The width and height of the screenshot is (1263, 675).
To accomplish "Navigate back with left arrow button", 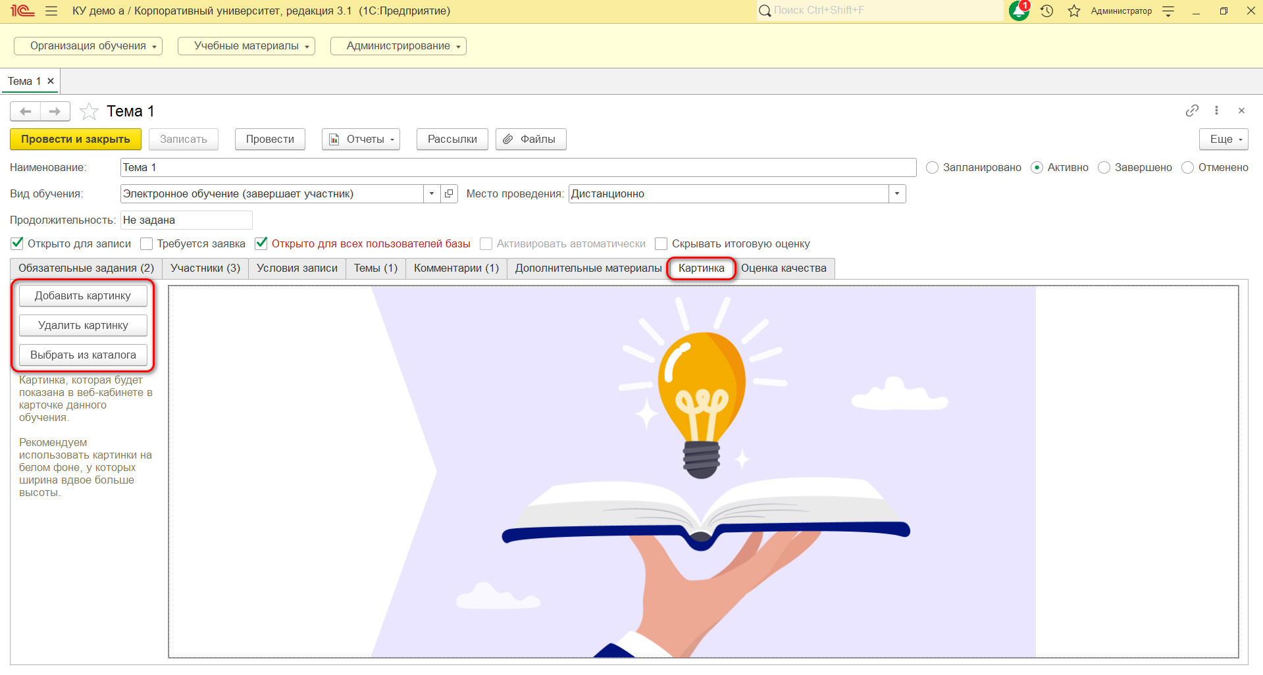I will (x=26, y=111).
